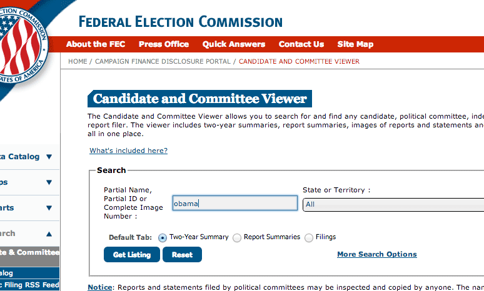Open the About the FEC menu
Image resolution: width=484 pixels, height=291 pixels.
click(96, 44)
